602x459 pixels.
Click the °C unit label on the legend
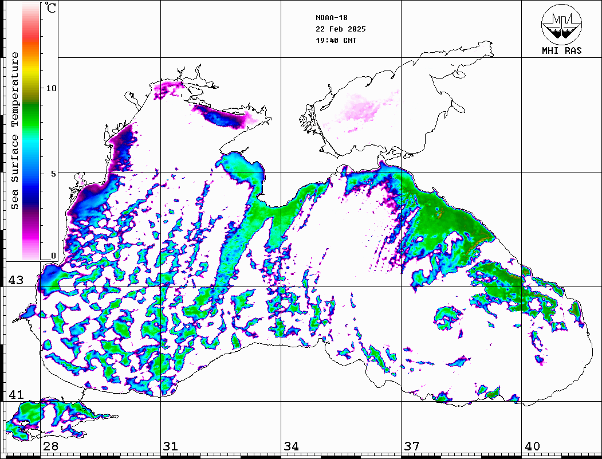click(x=50, y=7)
